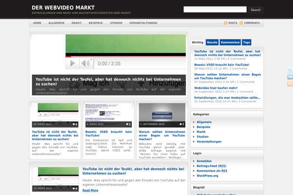Screen dimensions: 293x195
Task: Open the Veranstaltungen category
Action: pos(209,141)
